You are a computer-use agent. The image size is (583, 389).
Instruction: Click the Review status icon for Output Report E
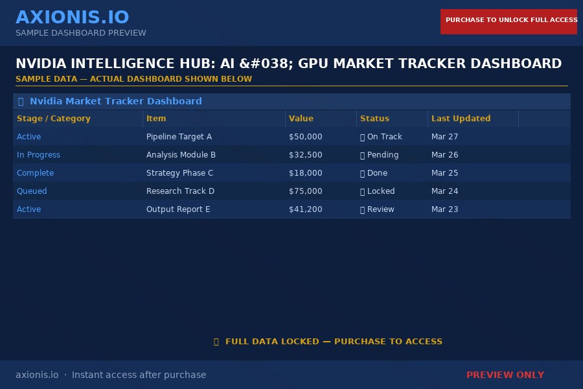click(363, 209)
